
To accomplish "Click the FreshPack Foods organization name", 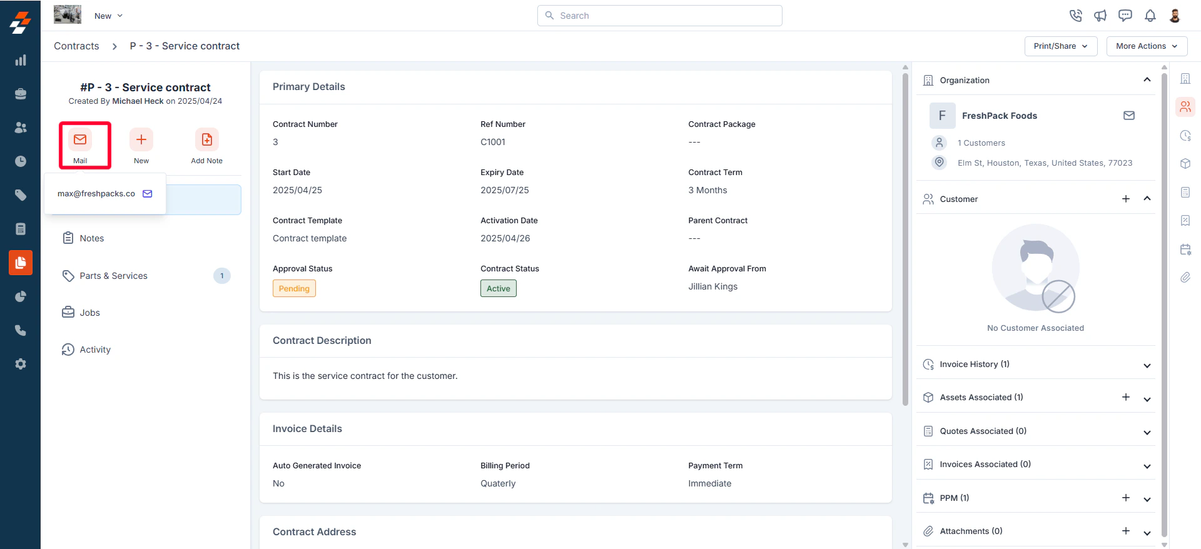I will pyautogui.click(x=1000, y=116).
